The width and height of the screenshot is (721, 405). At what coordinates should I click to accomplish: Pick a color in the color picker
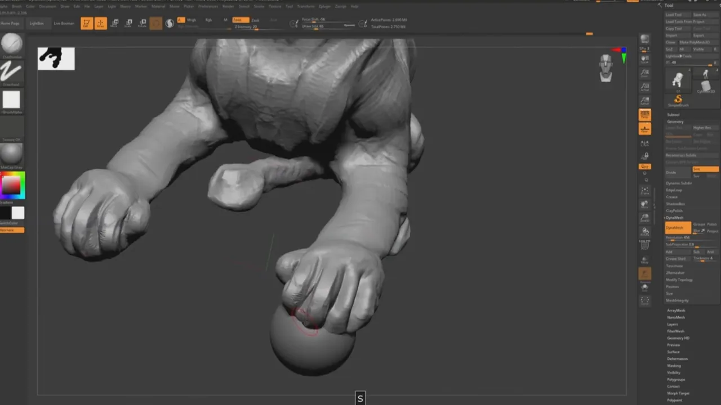tap(12, 185)
